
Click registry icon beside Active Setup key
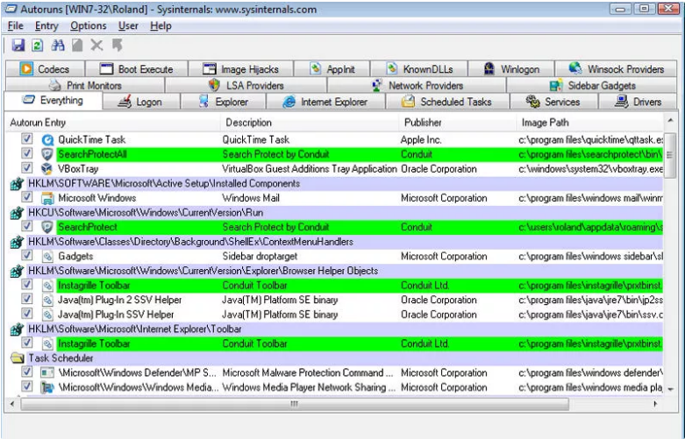pyautogui.click(x=17, y=184)
